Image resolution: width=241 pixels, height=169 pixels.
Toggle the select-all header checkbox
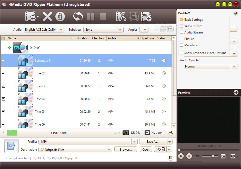pyautogui.click(x=3, y=38)
